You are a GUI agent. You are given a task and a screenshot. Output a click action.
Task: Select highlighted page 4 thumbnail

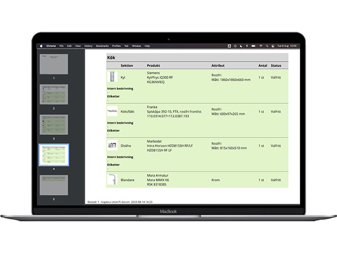(x=54, y=155)
